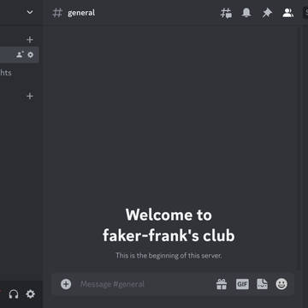
Task: Open User Settings gear icon
Action: [x=31, y=294]
